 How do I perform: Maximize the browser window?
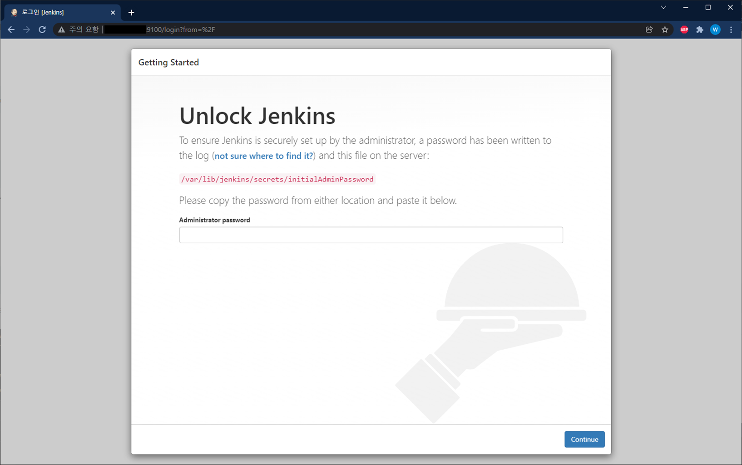click(x=708, y=7)
